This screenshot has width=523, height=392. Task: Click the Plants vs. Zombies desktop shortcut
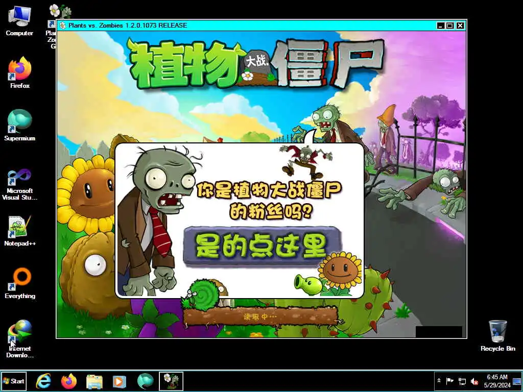(x=53, y=26)
